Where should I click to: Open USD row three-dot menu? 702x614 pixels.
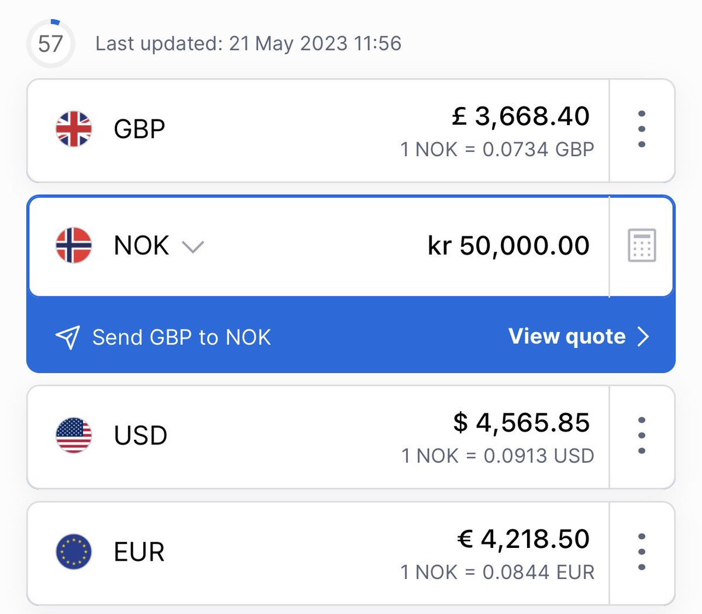click(x=642, y=435)
